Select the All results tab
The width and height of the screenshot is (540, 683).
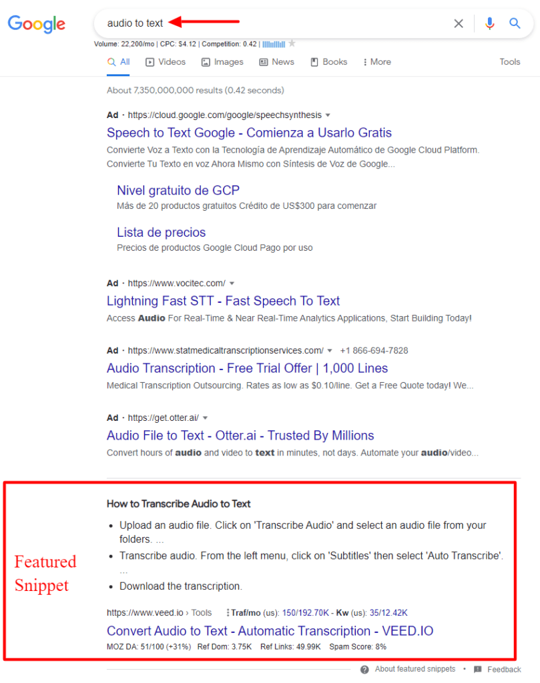(119, 62)
